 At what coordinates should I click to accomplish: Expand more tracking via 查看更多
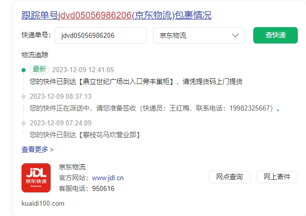[37, 149]
